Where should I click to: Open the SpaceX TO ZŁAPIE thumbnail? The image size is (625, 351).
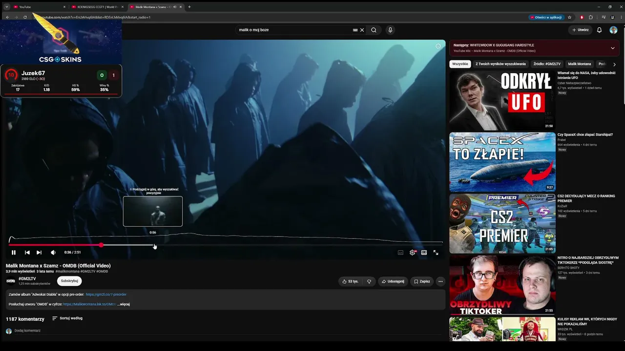coord(502,162)
